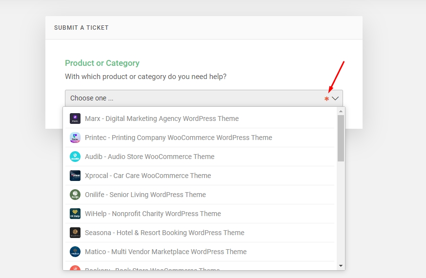
Task: Pick Audib - Audio Store WooCommerce Theme
Action: [x=149, y=157]
